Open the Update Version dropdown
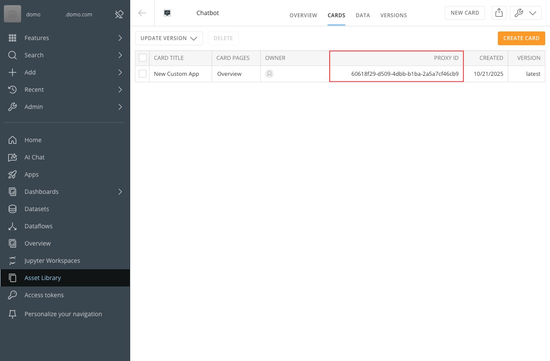550x361 pixels. 169,38
